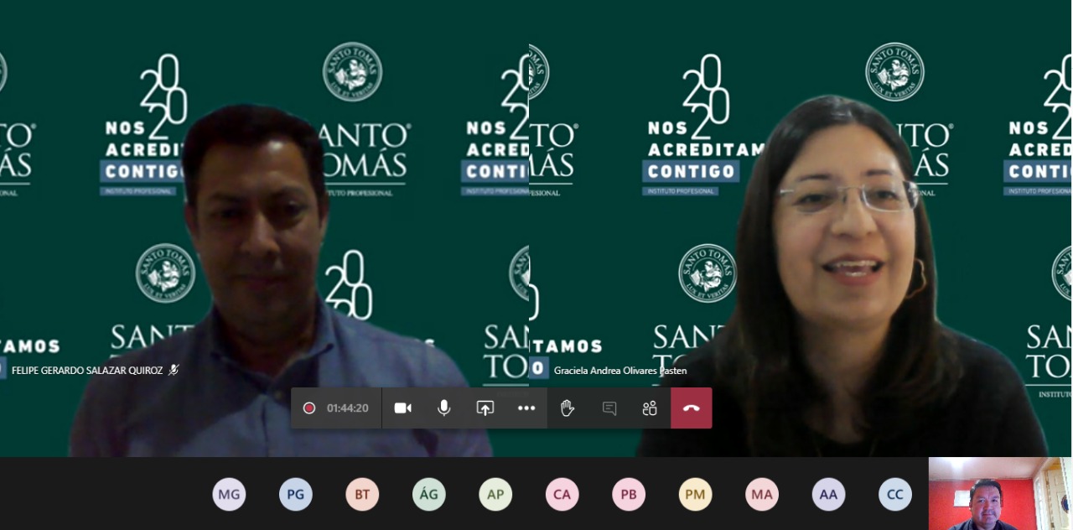Select participant avatar ÁG
Screen dimensions: 1073x530
[x=428, y=495]
